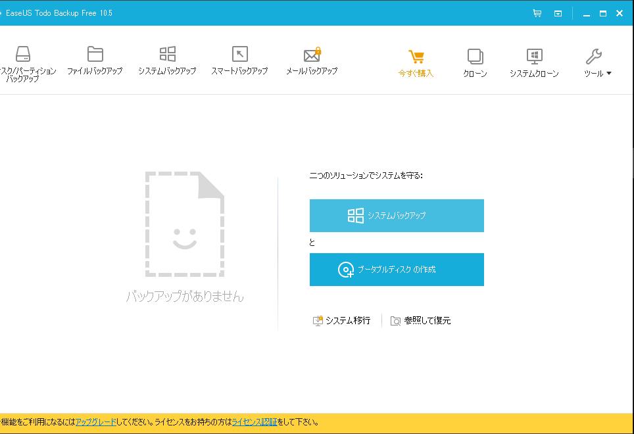Image resolution: width=634 pixels, height=434 pixels.
Task: Minimize the EaseUS Todo Backup window
Action: click(586, 14)
